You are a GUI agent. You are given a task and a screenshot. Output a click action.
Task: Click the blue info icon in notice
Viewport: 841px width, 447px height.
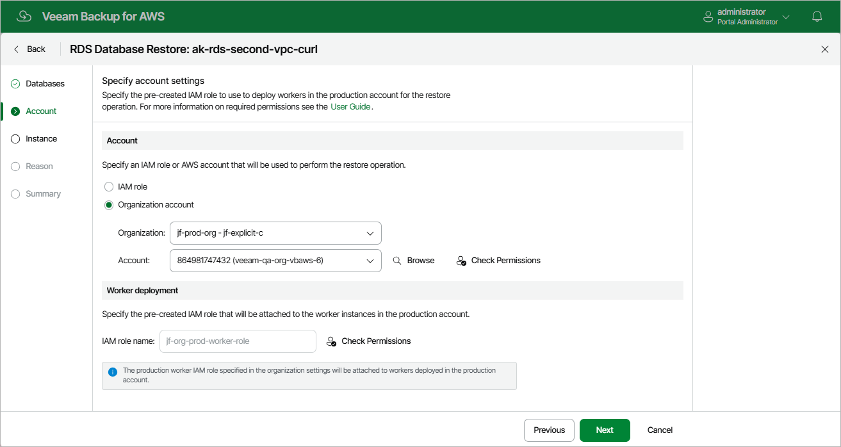click(x=113, y=371)
